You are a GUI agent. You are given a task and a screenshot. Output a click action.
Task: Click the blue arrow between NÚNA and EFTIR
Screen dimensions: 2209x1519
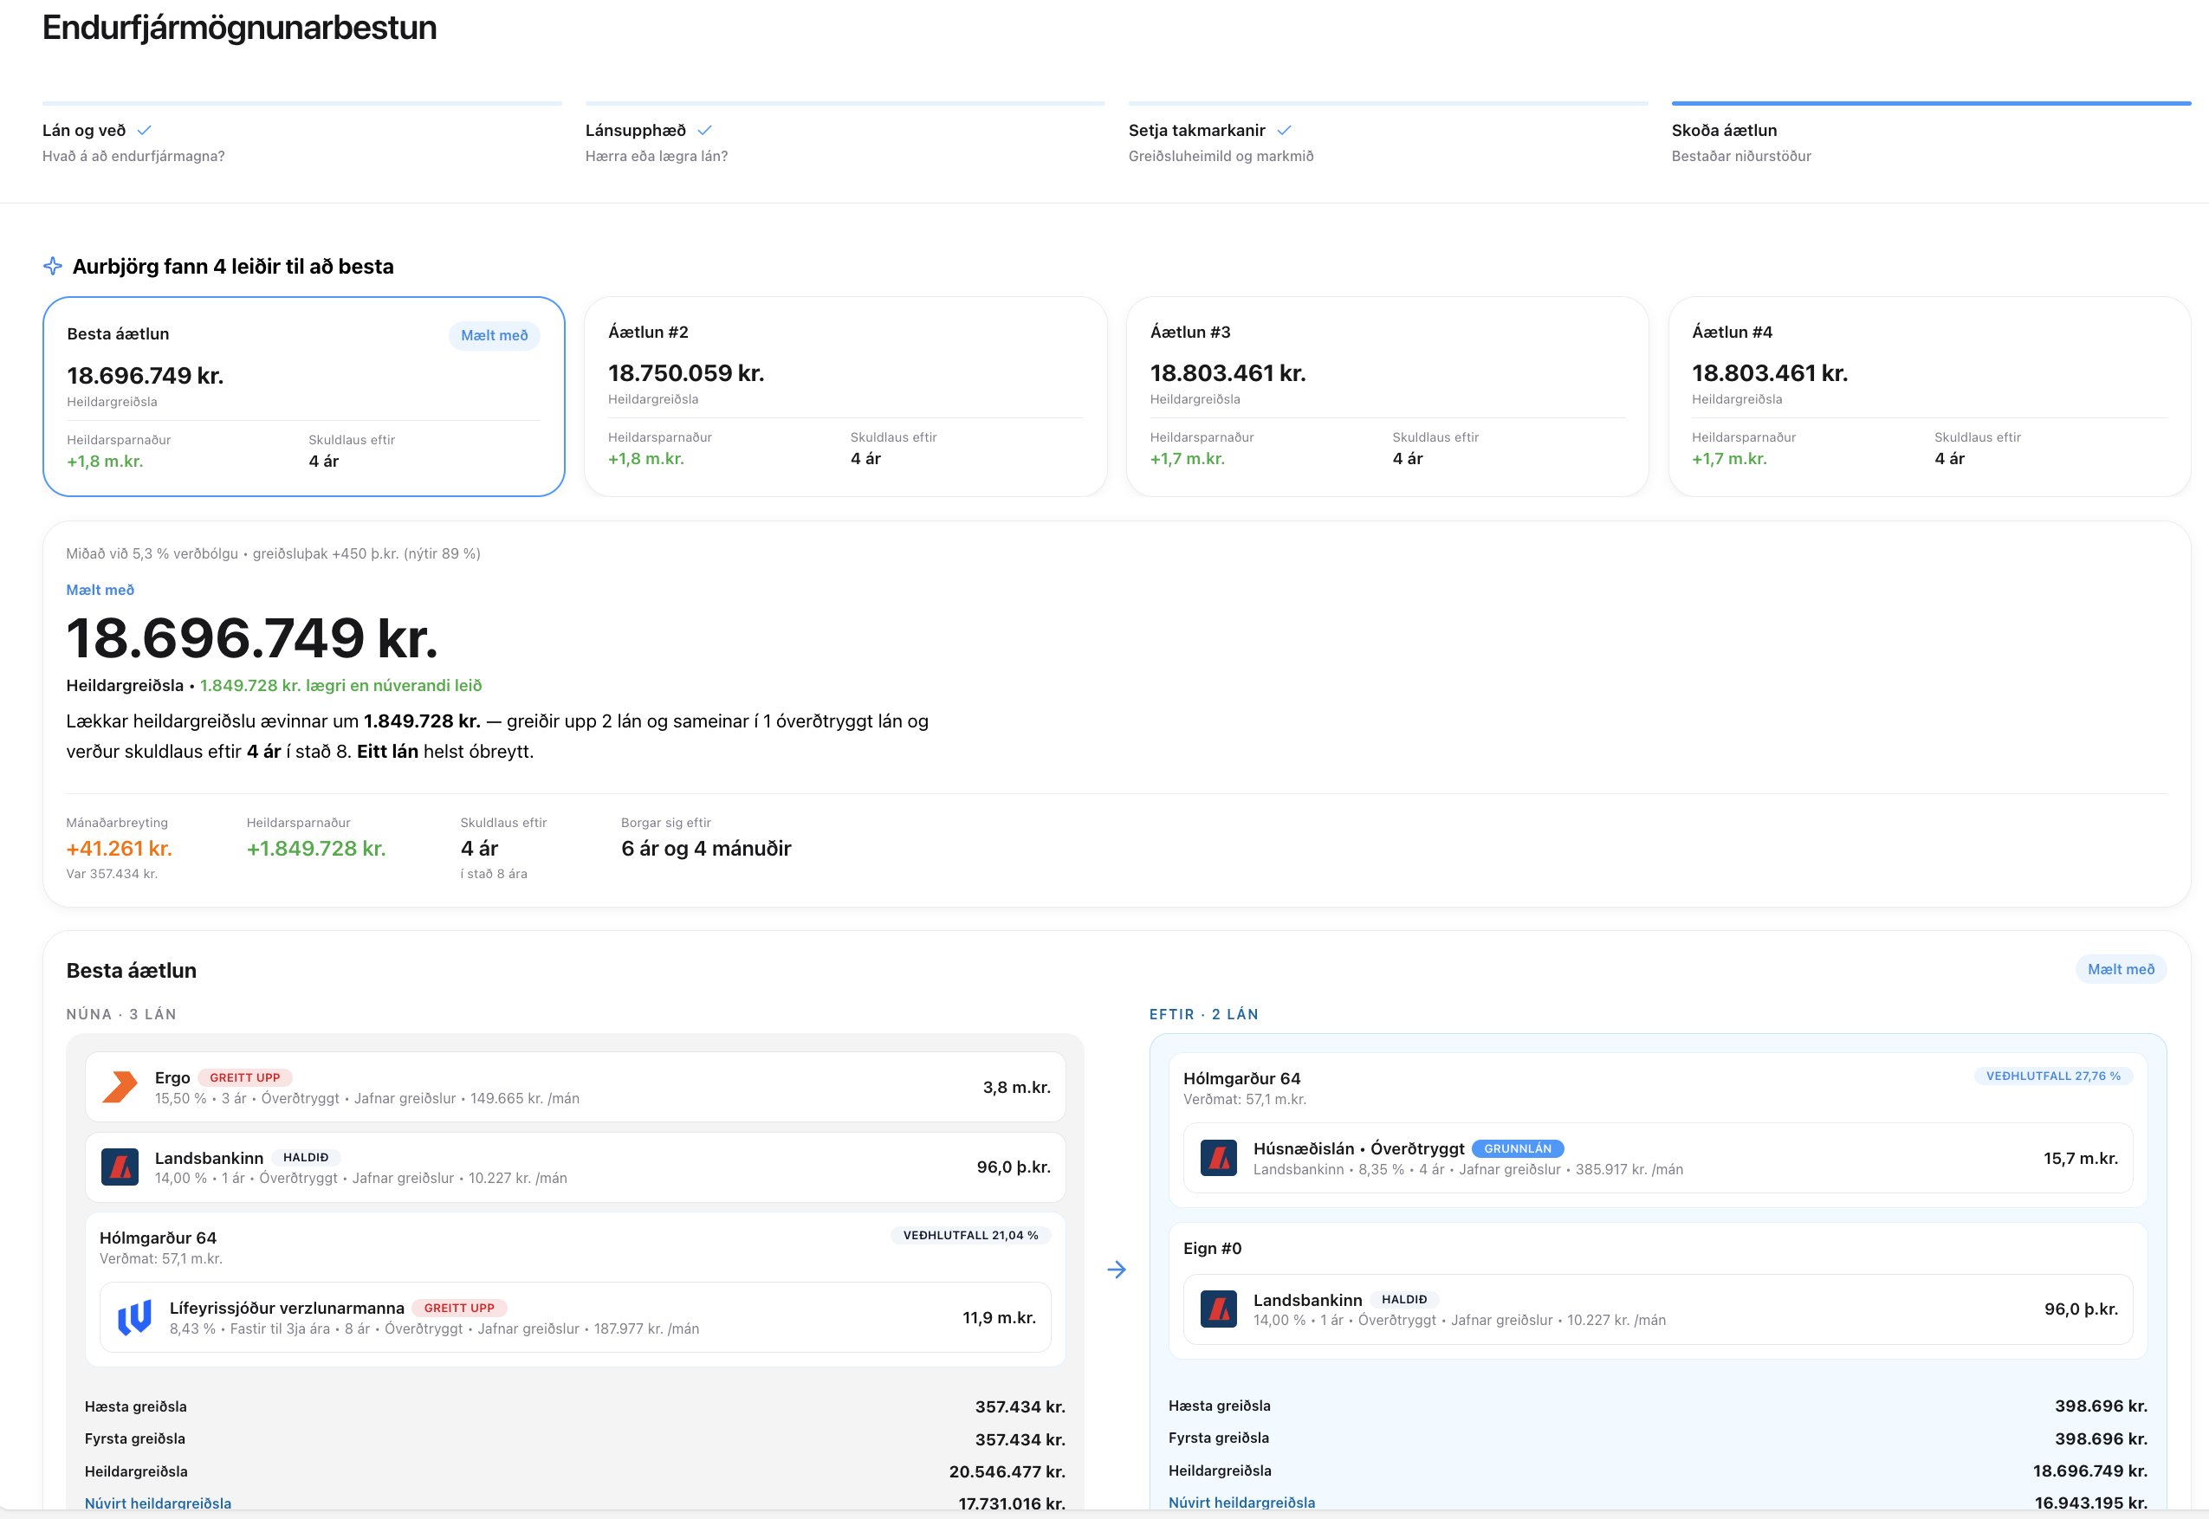point(1117,1270)
